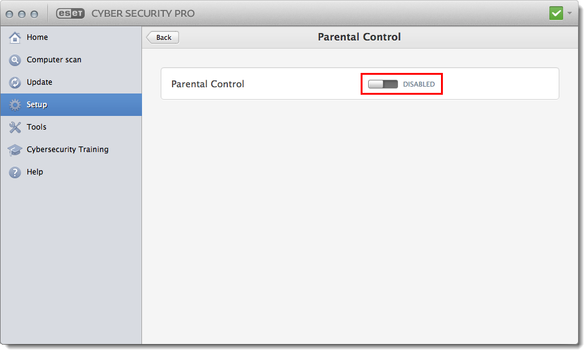Click the Setup gear icon
The height and width of the screenshot is (354, 588).
pyautogui.click(x=15, y=105)
